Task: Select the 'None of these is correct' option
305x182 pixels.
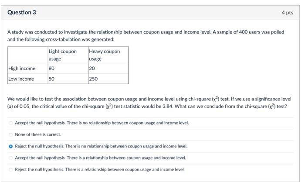Action: point(11,135)
